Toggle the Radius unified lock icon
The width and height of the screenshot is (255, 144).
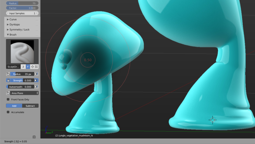pos(8,74)
